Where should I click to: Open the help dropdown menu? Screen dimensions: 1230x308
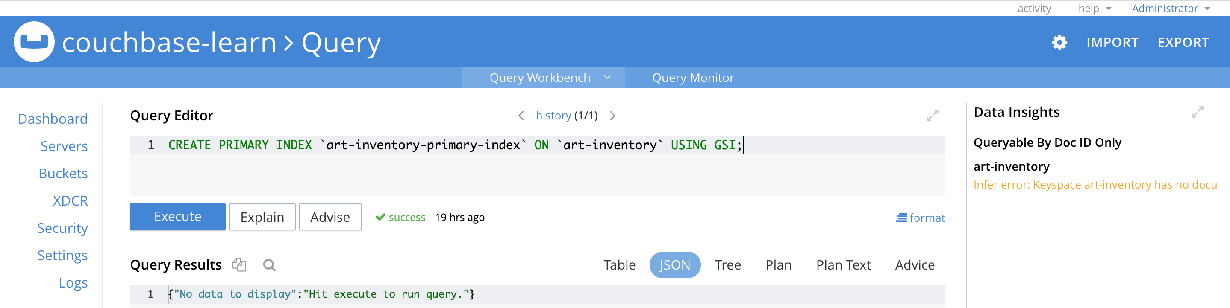pyautogui.click(x=1095, y=8)
